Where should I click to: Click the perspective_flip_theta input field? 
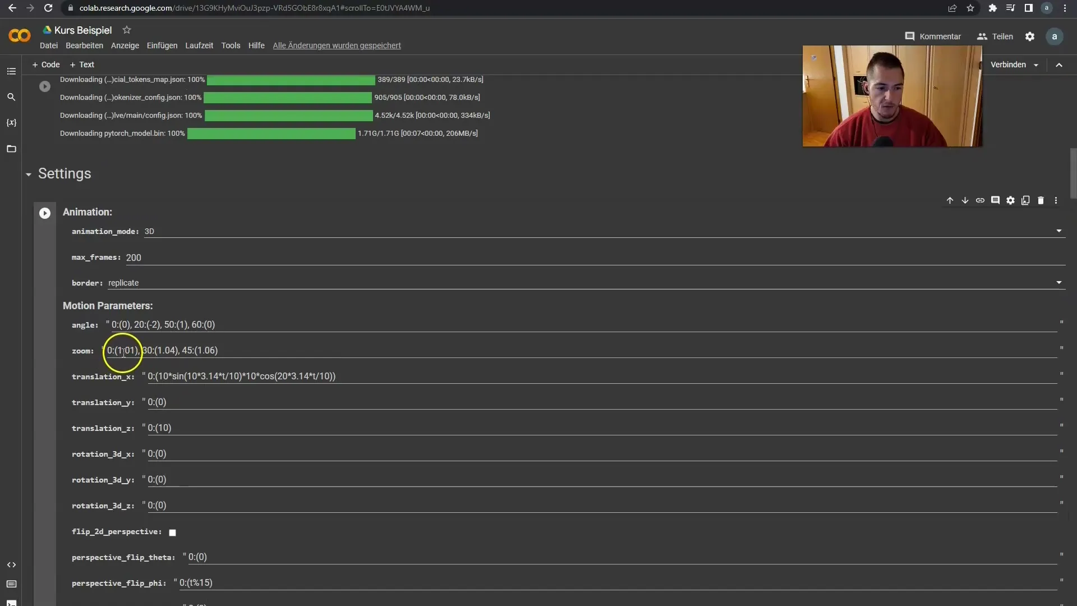point(622,557)
